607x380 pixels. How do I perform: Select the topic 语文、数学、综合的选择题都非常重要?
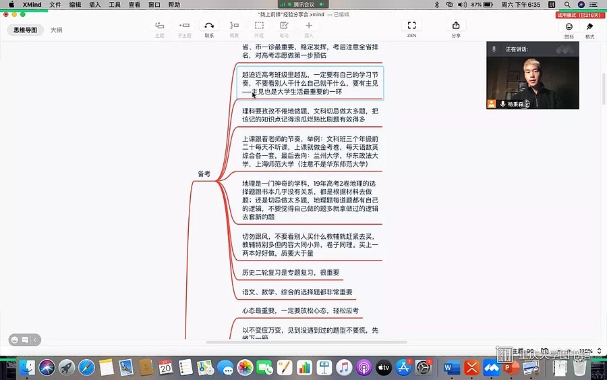tap(297, 292)
